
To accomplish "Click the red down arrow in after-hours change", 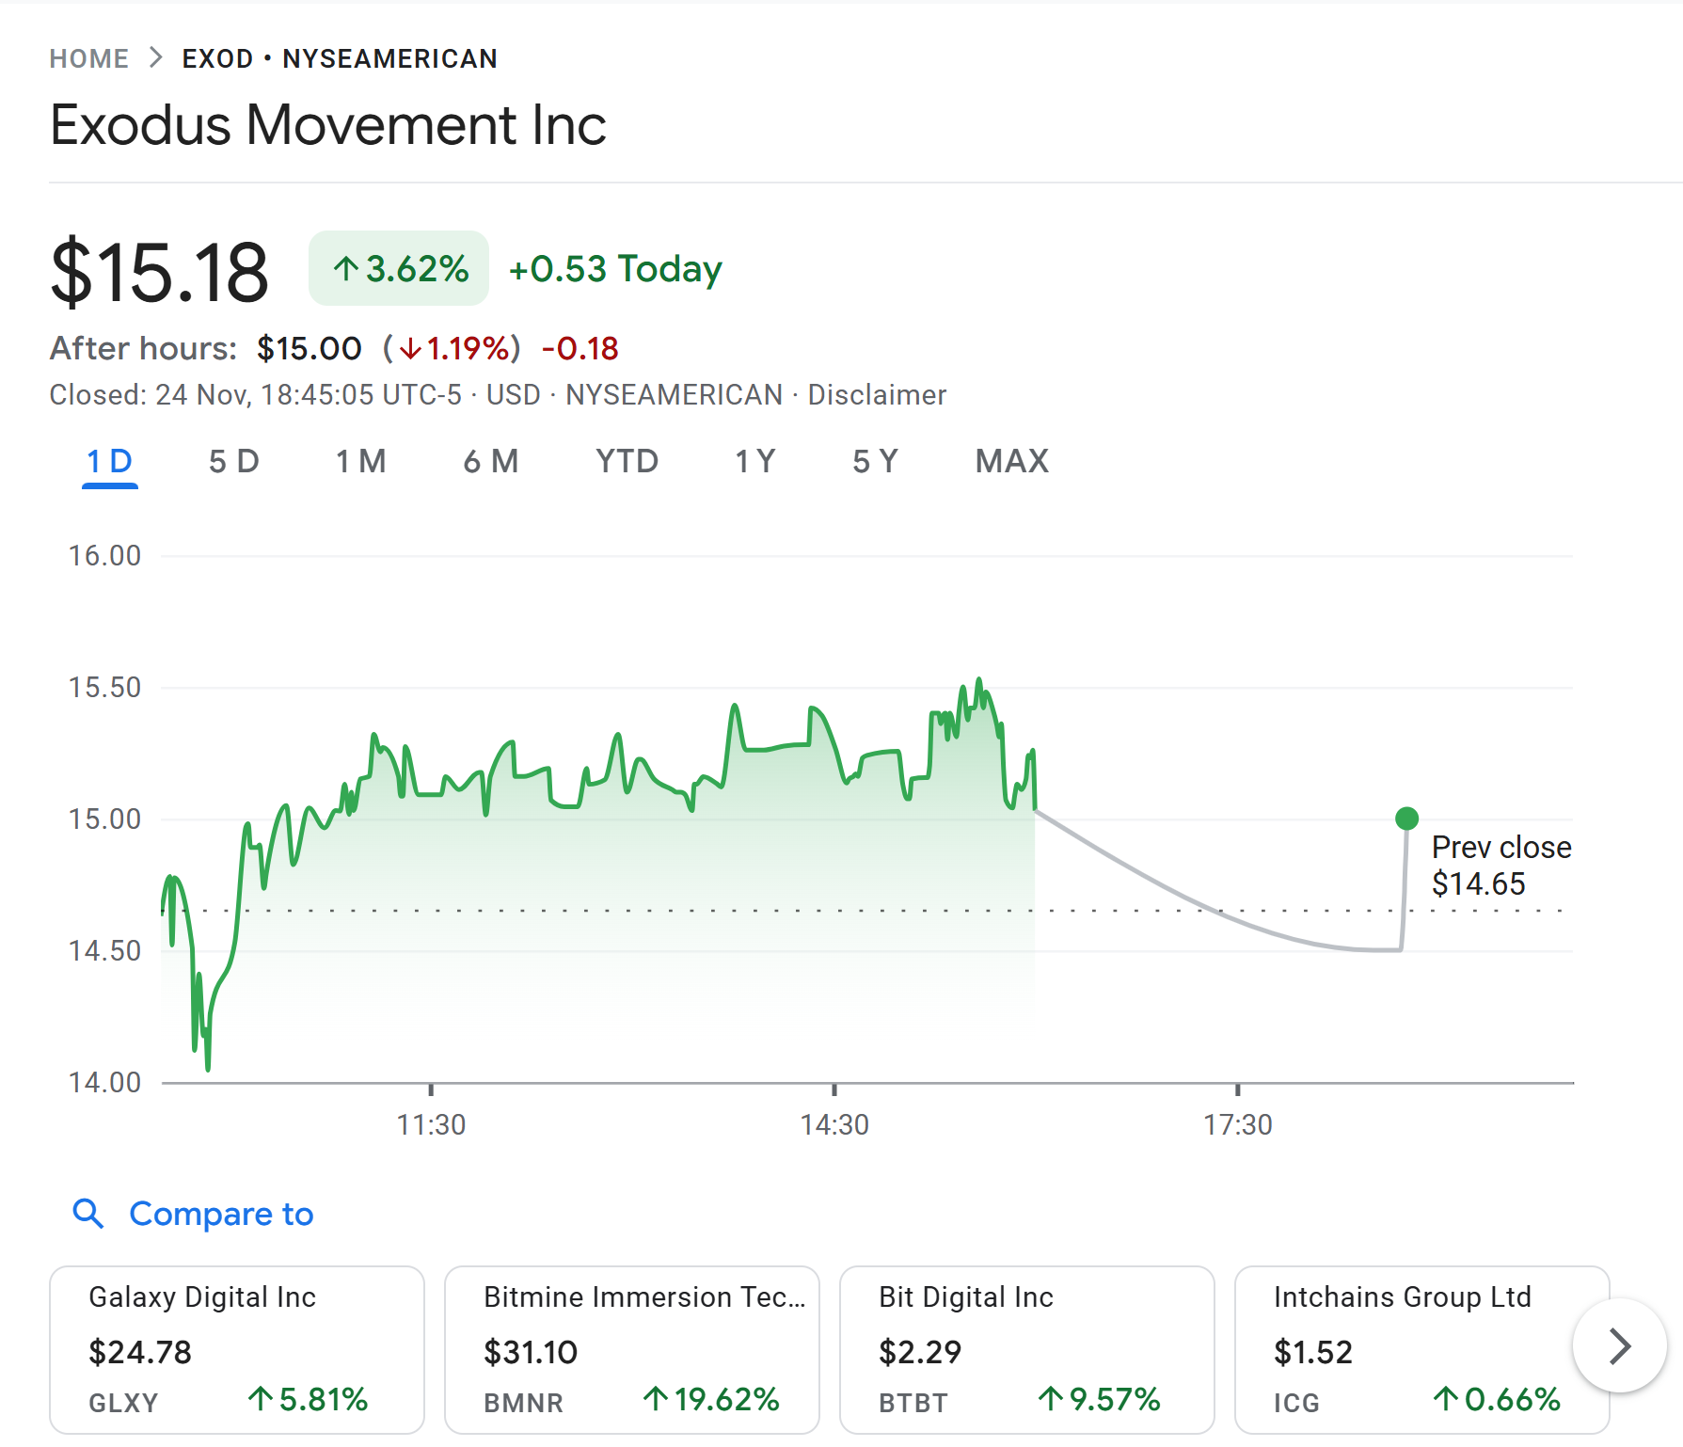I will pos(411,348).
